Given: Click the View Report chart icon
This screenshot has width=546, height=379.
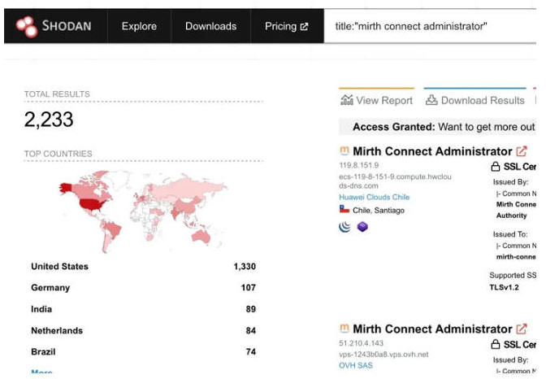Looking at the screenshot, I should (x=346, y=100).
